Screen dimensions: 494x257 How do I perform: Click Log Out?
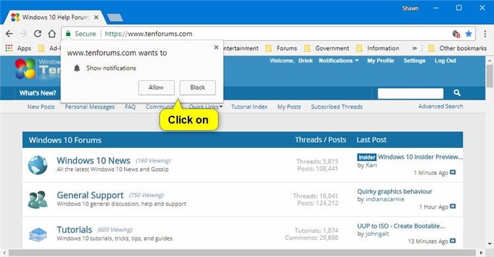(x=445, y=60)
